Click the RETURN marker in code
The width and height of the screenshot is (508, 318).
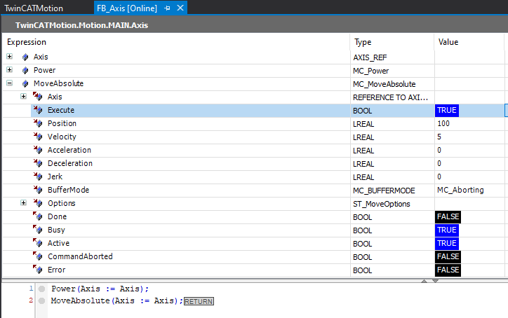click(199, 301)
